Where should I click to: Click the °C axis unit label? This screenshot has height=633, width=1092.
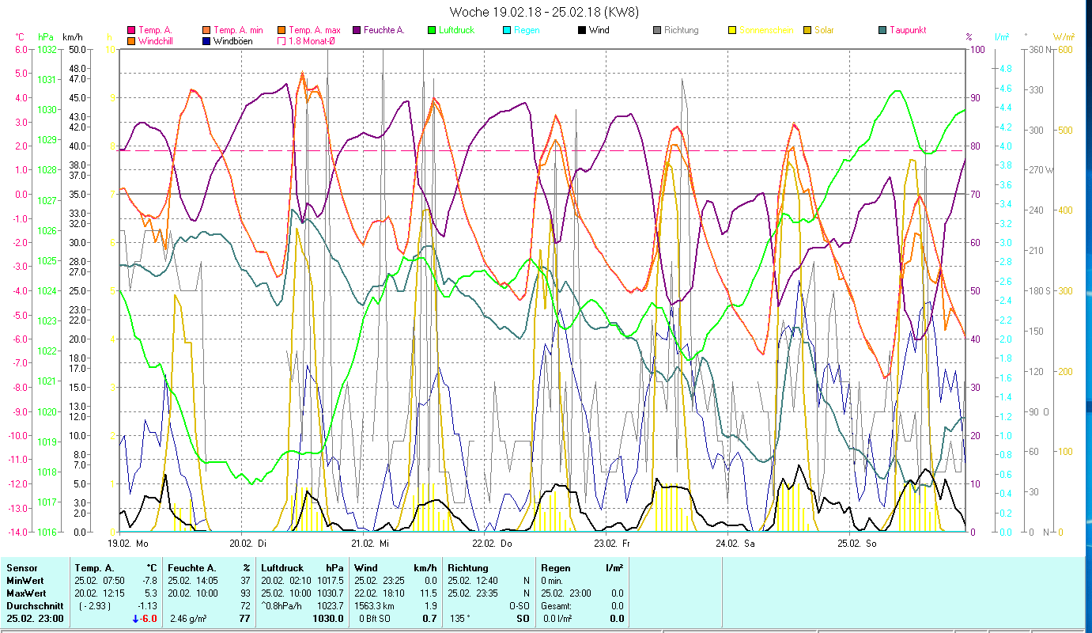tap(20, 36)
